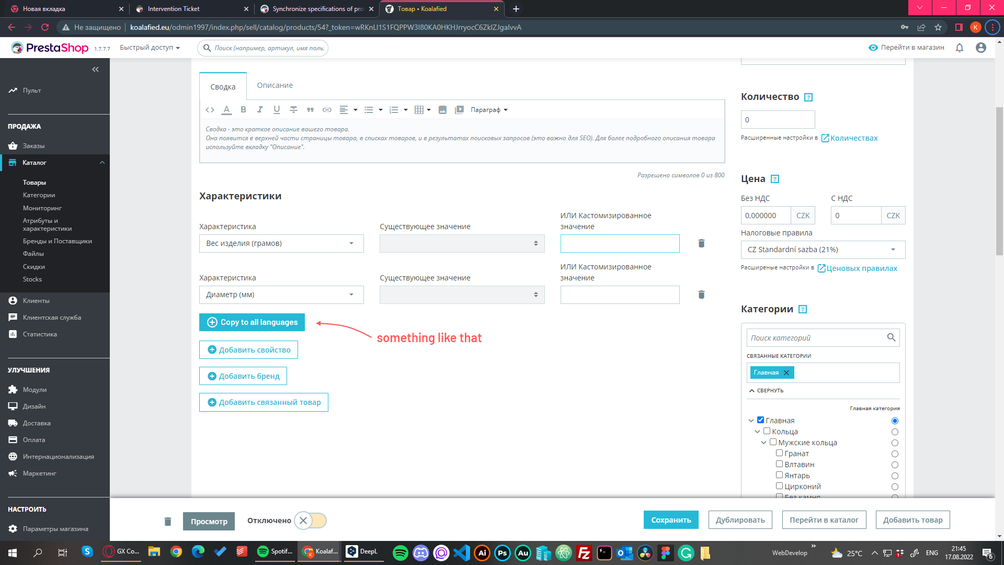Screen dimensions: 1004x565
Task: Click the Underline icon in editor toolbar
Action: (277, 110)
